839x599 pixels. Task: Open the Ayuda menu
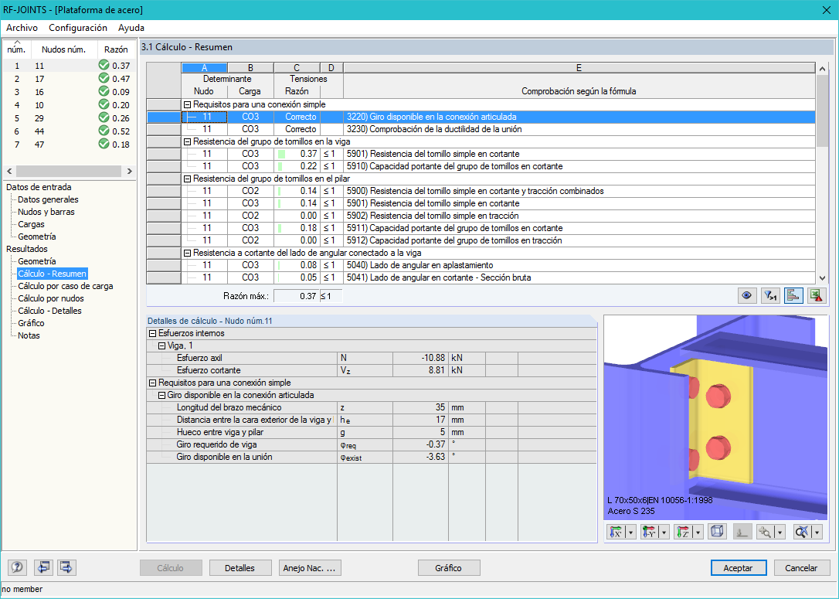click(x=131, y=28)
